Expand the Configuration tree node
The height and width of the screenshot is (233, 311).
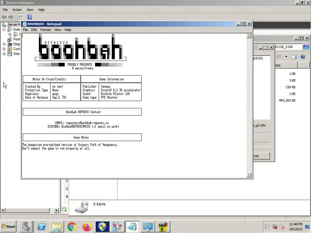coord(4,49)
